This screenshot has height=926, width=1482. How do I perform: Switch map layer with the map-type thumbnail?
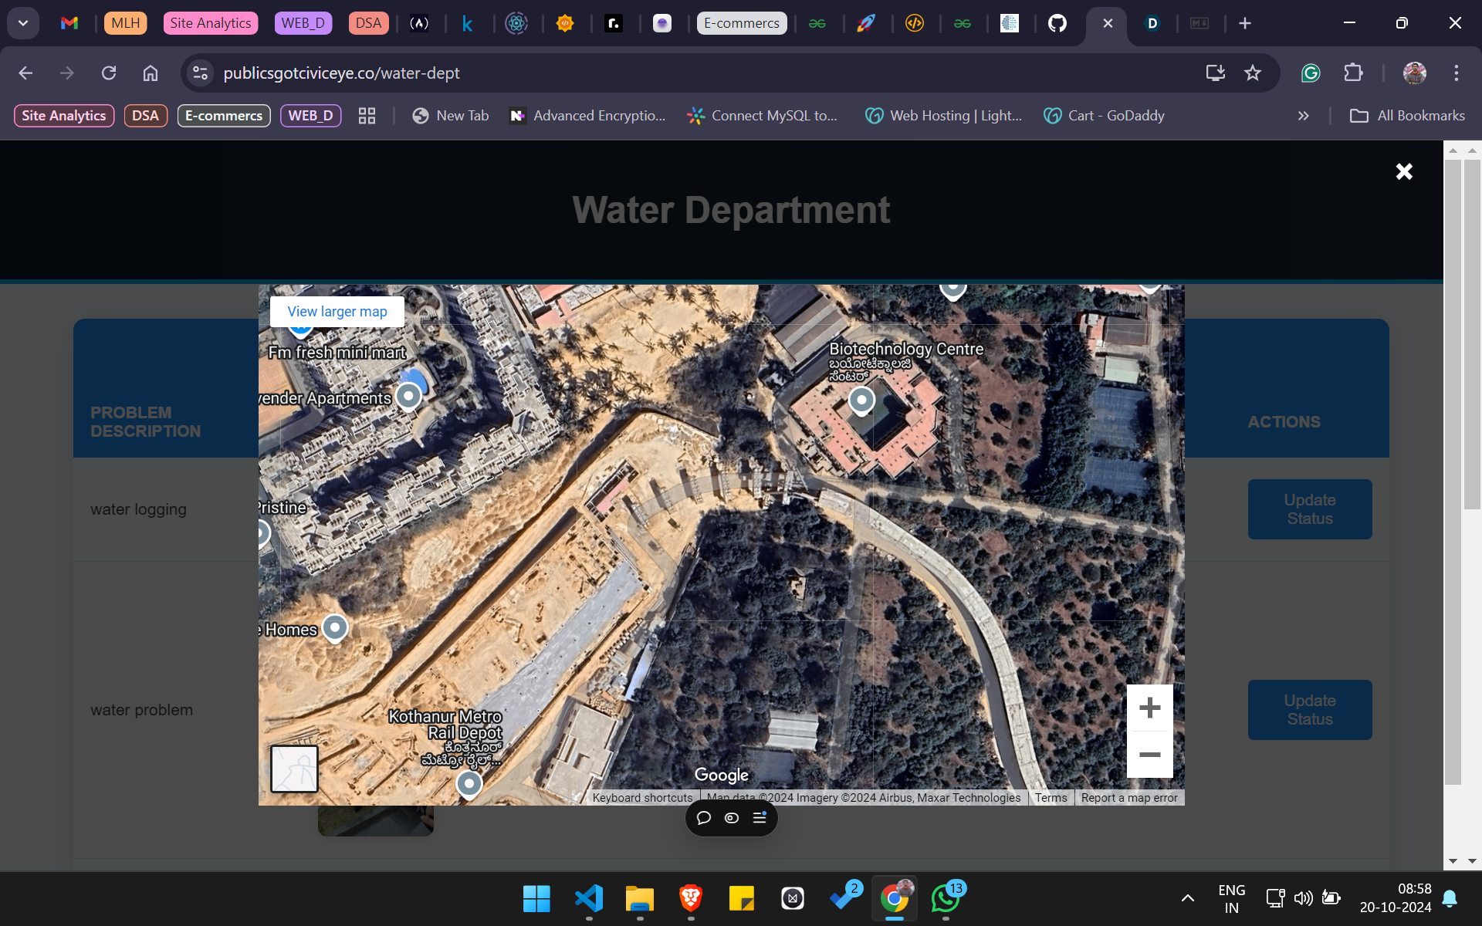click(x=294, y=769)
